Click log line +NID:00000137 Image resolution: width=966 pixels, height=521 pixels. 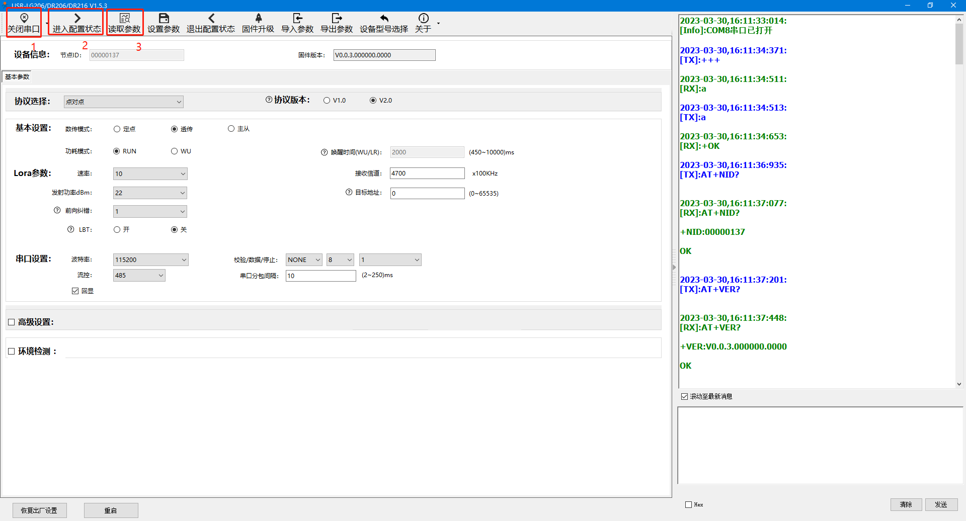click(712, 232)
